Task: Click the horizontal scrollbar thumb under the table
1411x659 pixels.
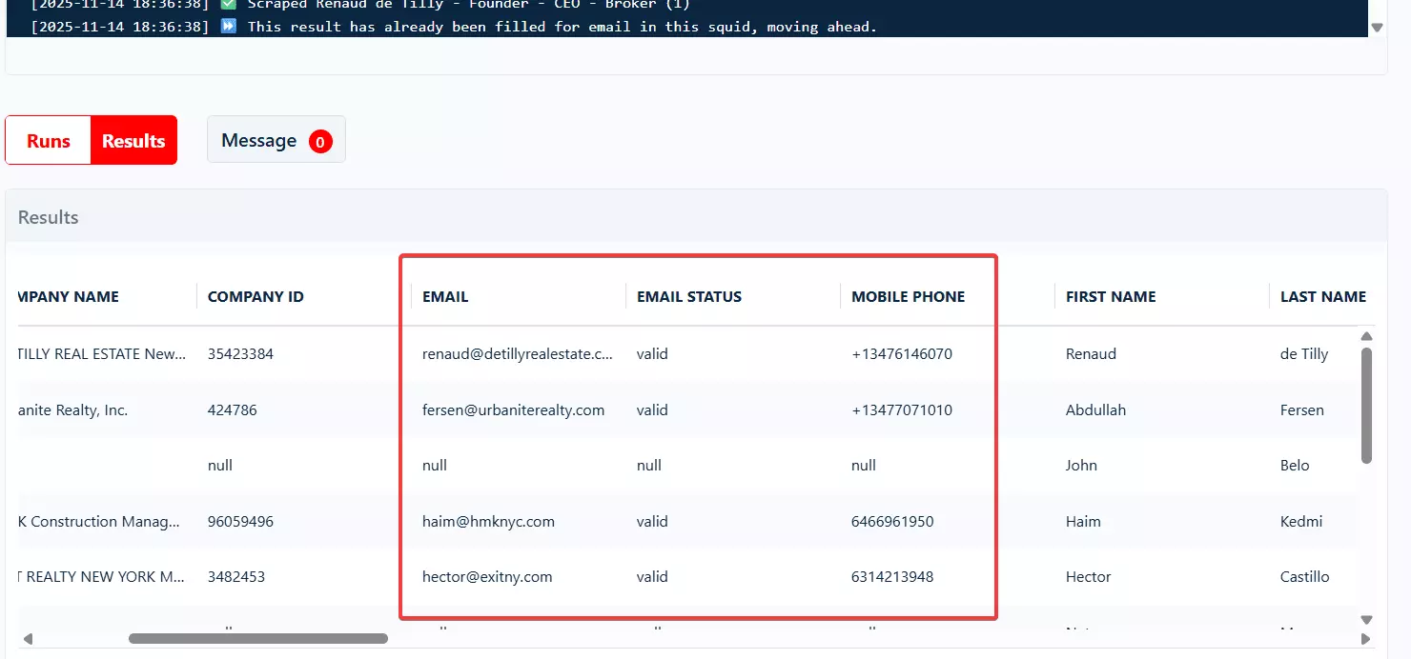Action: 257,639
